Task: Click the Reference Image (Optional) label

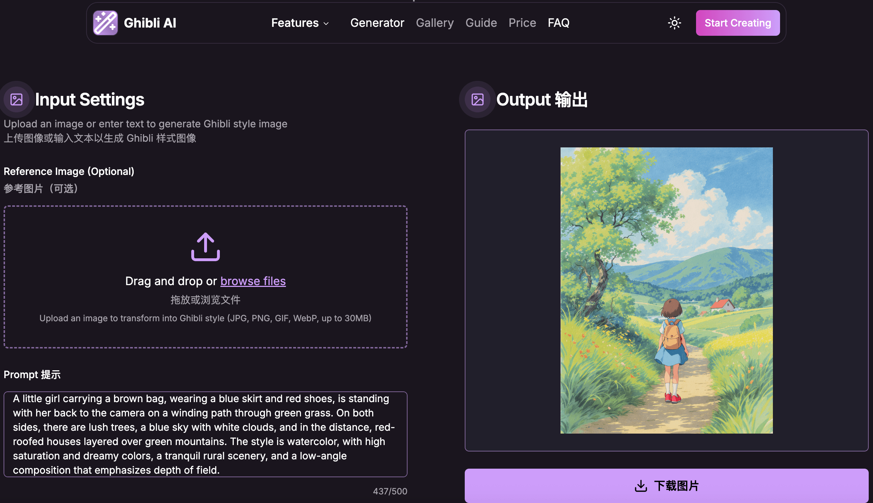Action: (x=69, y=171)
